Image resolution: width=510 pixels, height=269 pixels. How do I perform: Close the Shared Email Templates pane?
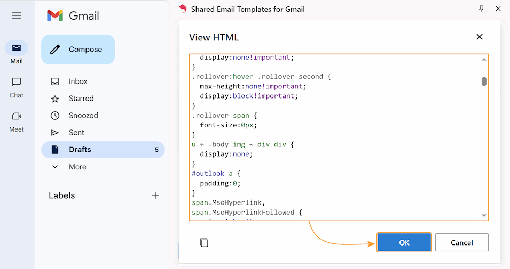pyautogui.click(x=498, y=9)
